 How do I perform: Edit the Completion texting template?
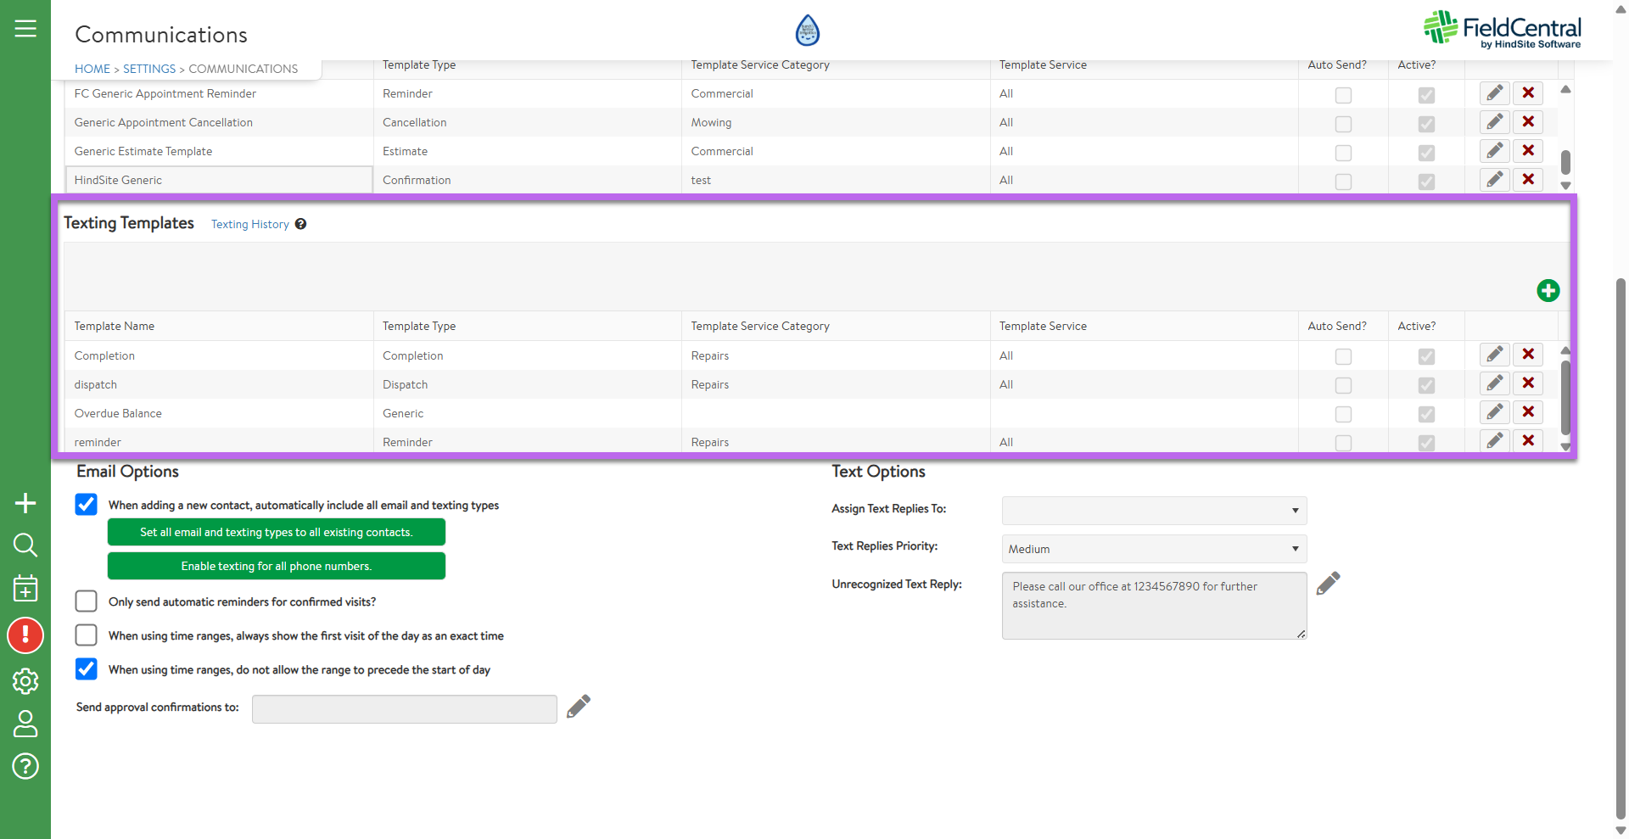click(1494, 355)
